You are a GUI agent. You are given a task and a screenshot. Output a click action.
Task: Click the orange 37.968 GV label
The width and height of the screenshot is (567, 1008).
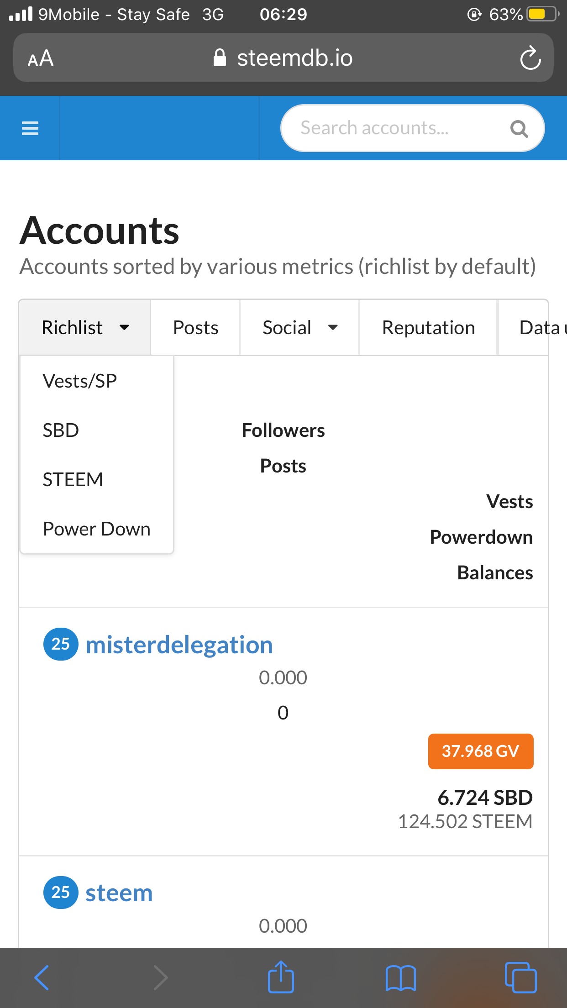[481, 751]
